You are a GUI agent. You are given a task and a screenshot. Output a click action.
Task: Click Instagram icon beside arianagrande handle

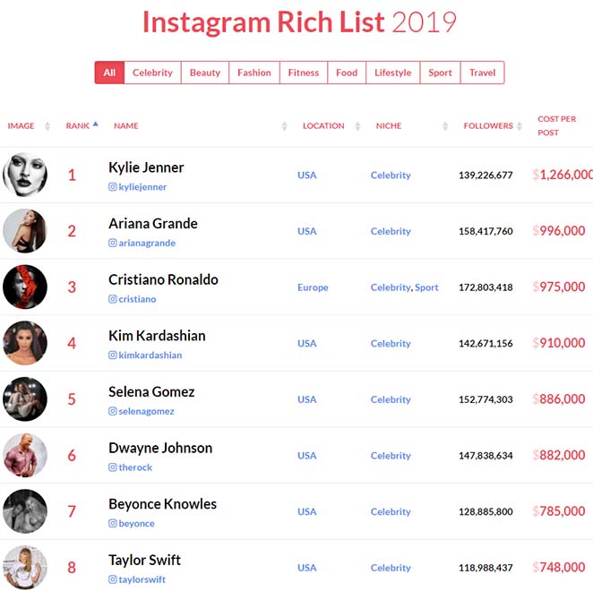pyautogui.click(x=112, y=243)
